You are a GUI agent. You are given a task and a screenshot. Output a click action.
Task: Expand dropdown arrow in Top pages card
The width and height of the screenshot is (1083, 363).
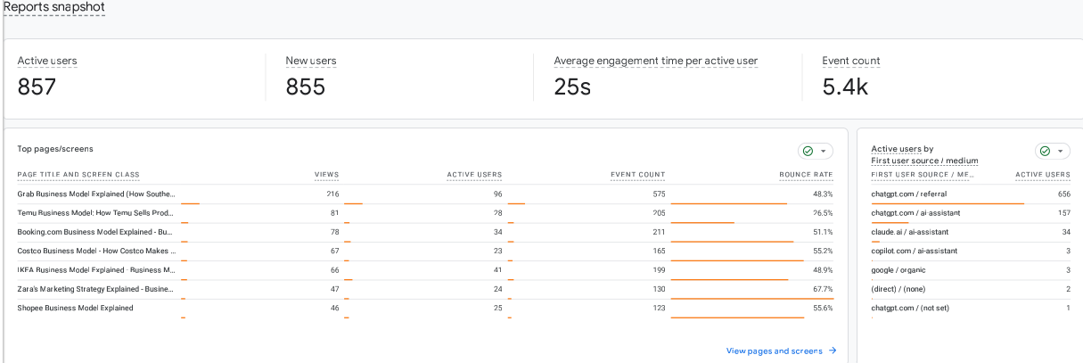click(824, 152)
